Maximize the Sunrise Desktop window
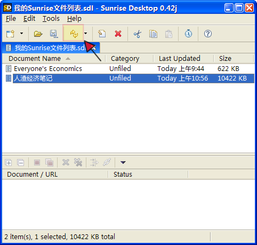This screenshot has width=257, height=245. (239, 8)
